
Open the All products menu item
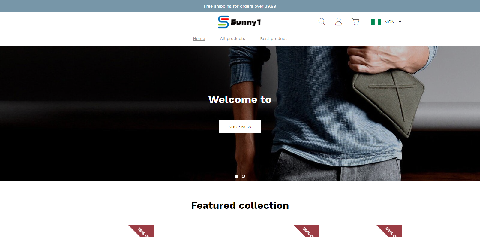(232, 38)
